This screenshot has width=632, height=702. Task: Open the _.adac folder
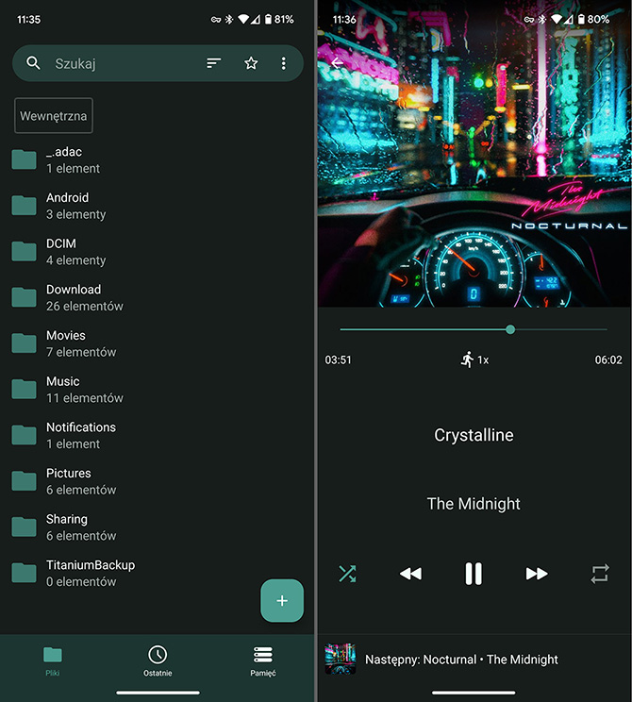(x=158, y=160)
